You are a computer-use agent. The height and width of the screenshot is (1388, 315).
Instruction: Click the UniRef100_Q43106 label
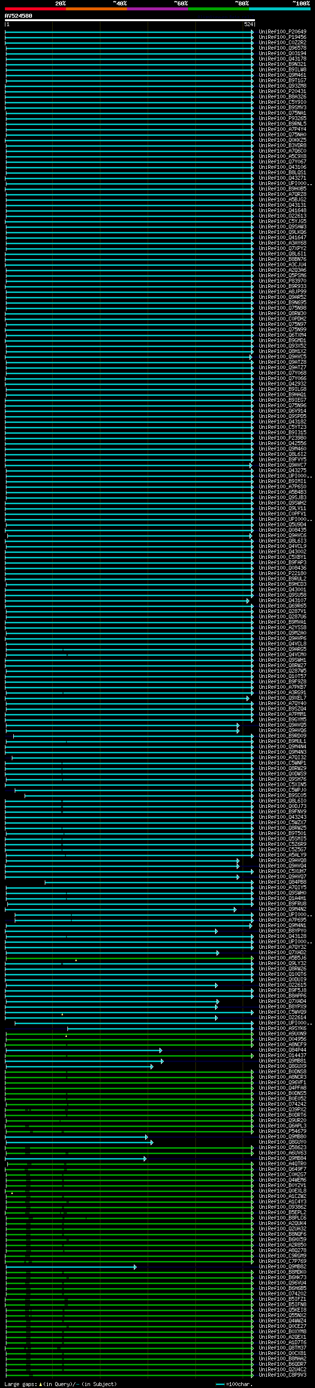(x=283, y=167)
